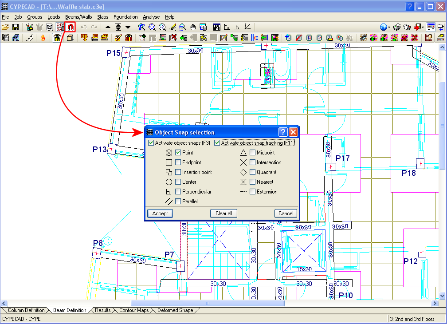Expand the export icon dropdown arrow
The height and width of the screenshot is (324, 447).
pos(423,28)
